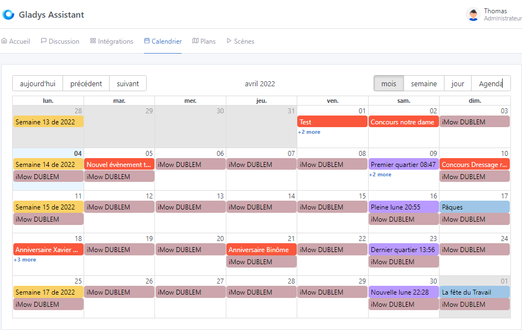Jump to aujourd'hui in calendar
This screenshot has width=522, height=330.
38,83
